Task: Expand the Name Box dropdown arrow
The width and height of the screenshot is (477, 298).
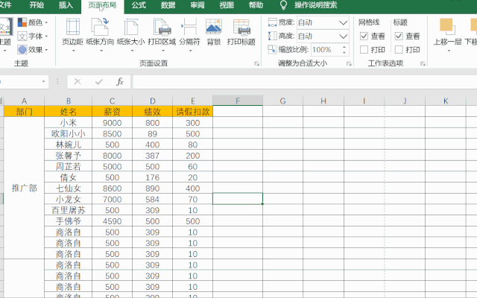Action: [x=43, y=81]
